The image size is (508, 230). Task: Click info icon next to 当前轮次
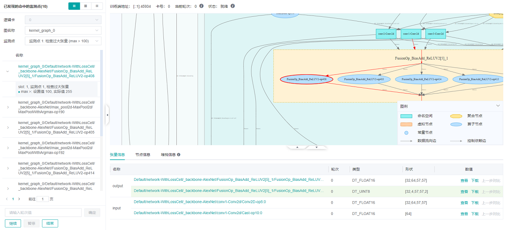[x=202, y=7]
